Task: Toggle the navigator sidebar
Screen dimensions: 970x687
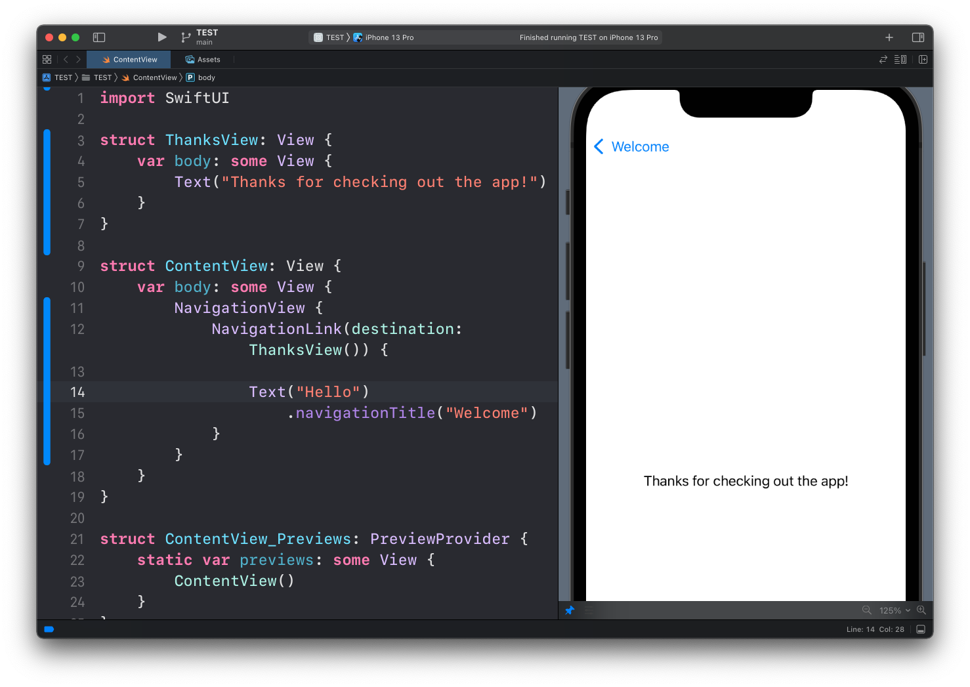Action: (x=99, y=37)
